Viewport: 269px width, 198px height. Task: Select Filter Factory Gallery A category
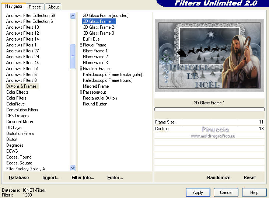pos(25,169)
